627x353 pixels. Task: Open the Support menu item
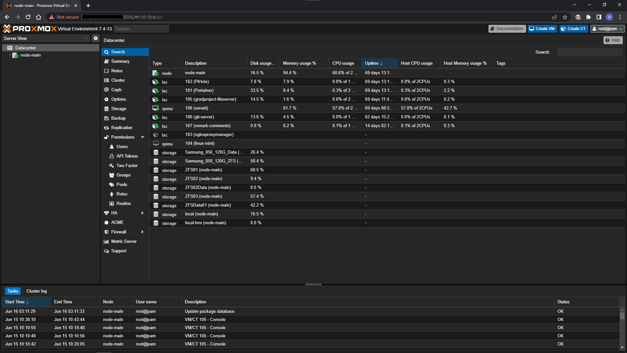tap(125, 251)
